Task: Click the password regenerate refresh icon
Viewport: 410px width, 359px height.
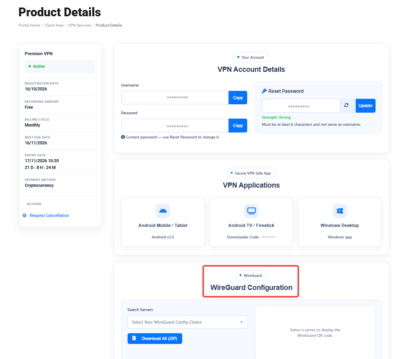Action: [347, 105]
